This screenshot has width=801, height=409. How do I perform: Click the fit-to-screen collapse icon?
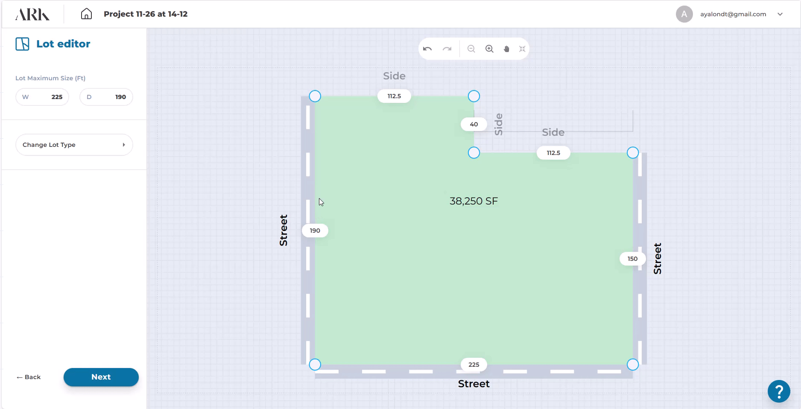(x=522, y=49)
